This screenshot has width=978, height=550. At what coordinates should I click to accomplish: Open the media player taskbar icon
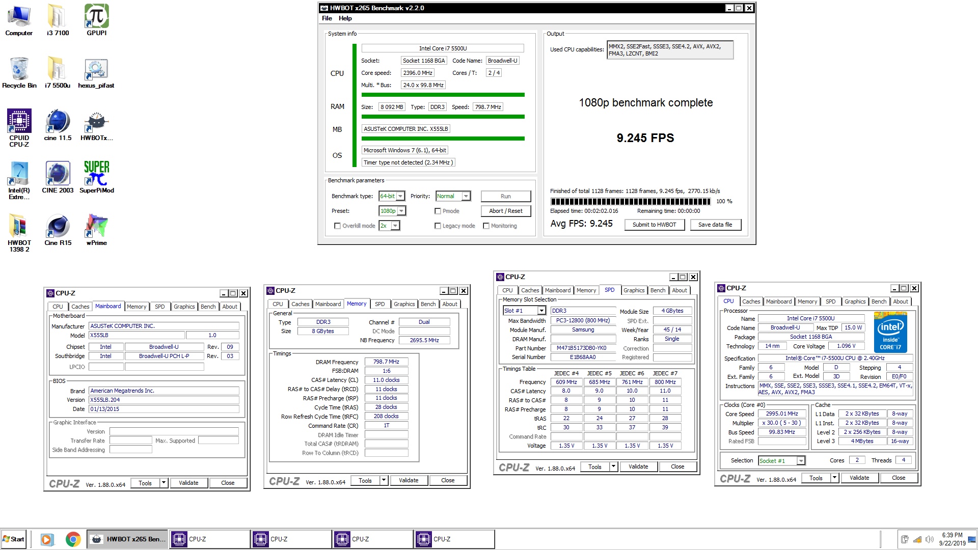click(x=47, y=539)
